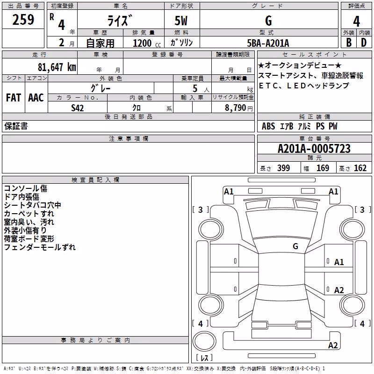Click the grade value G in header
This screenshot has height=374, width=374.
(268, 21)
